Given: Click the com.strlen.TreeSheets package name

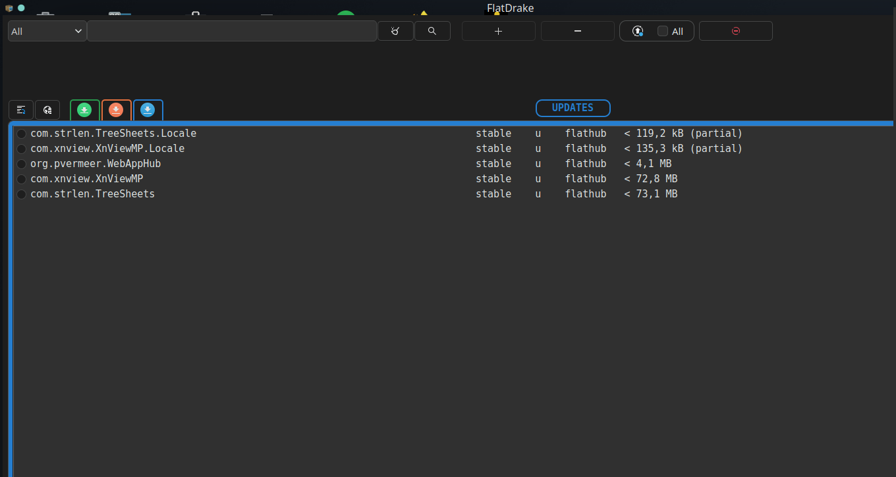Looking at the screenshot, I should pyautogui.click(x=92, y=194).
